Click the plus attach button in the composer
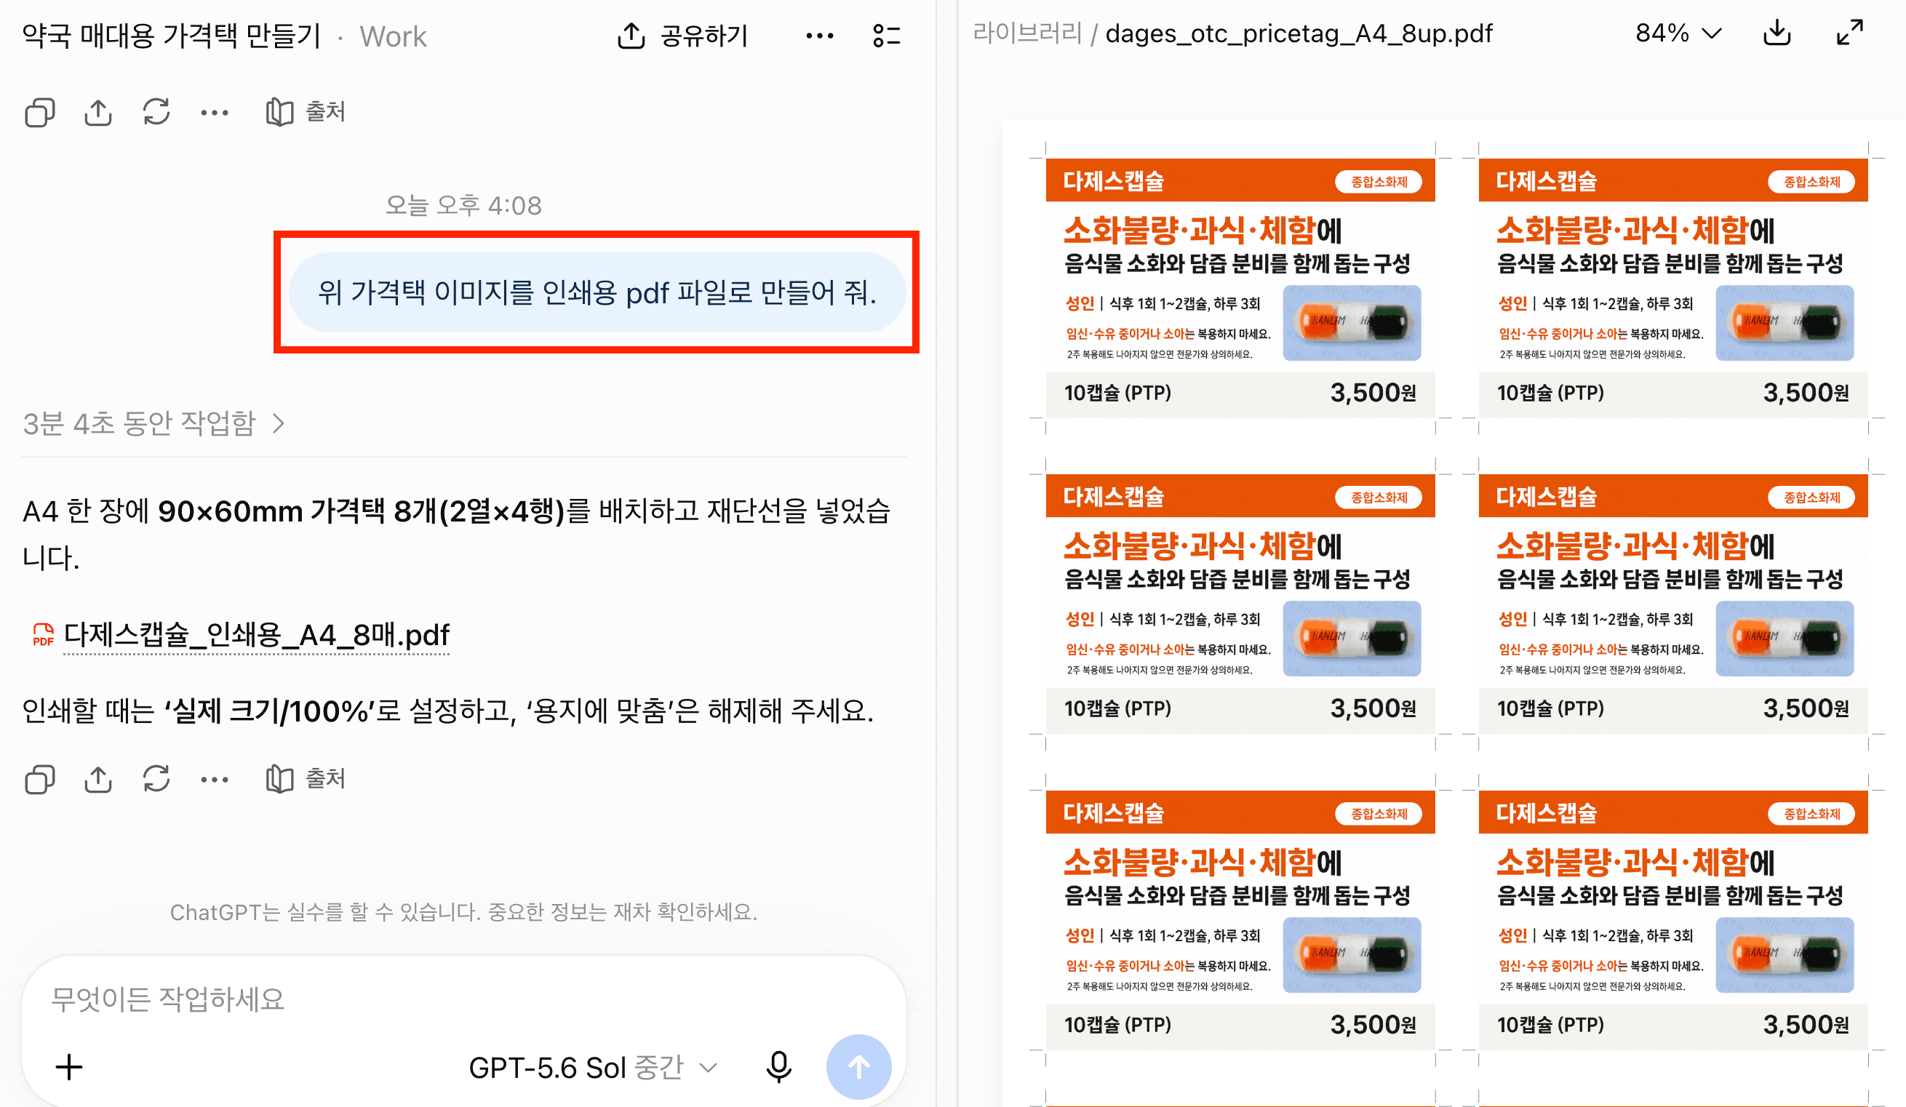 point(69,1068)
